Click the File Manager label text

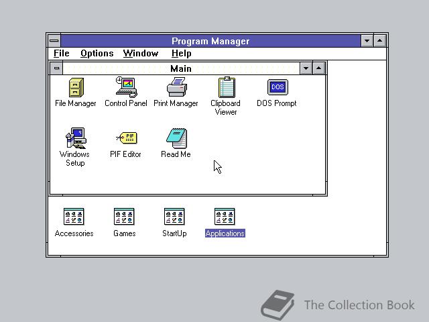tap(76, 103)
